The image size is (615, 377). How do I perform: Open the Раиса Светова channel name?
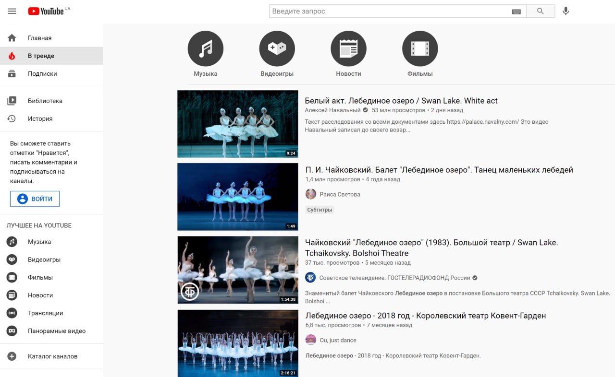pyautogui.click(x=340, y=194)
